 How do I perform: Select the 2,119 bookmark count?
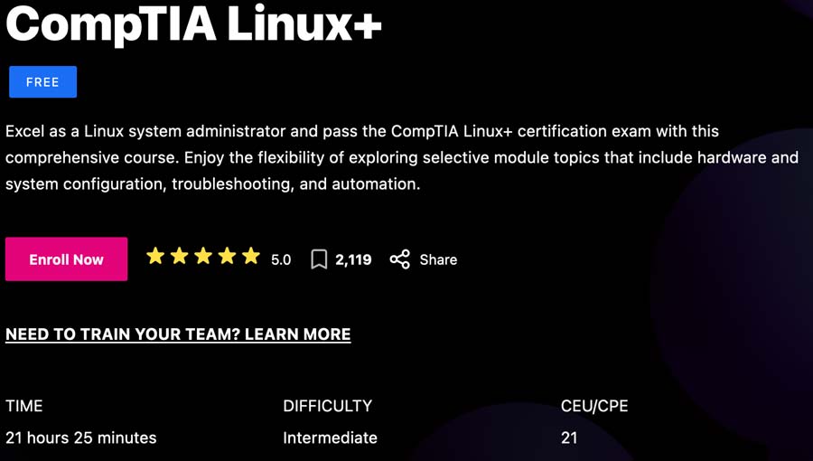[353, 259]
